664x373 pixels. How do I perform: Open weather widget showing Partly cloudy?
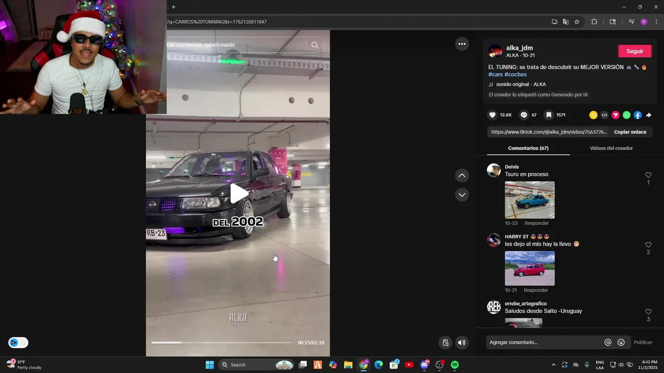(24, 365)
